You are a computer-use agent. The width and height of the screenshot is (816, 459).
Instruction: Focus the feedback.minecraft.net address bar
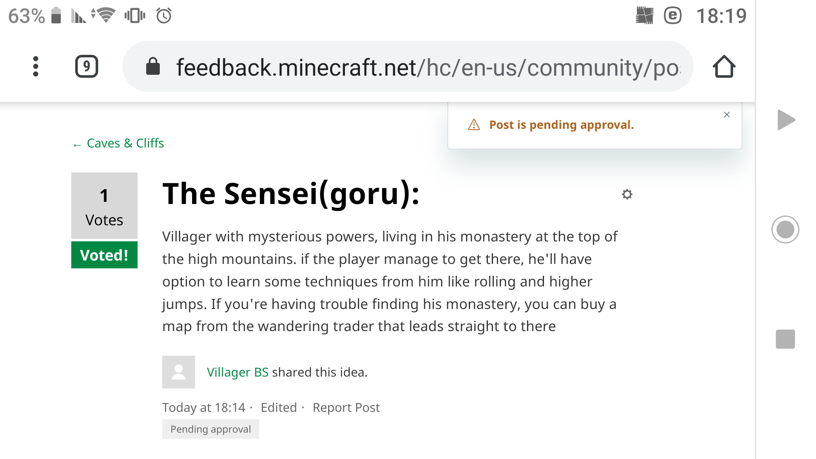point(425,67)
